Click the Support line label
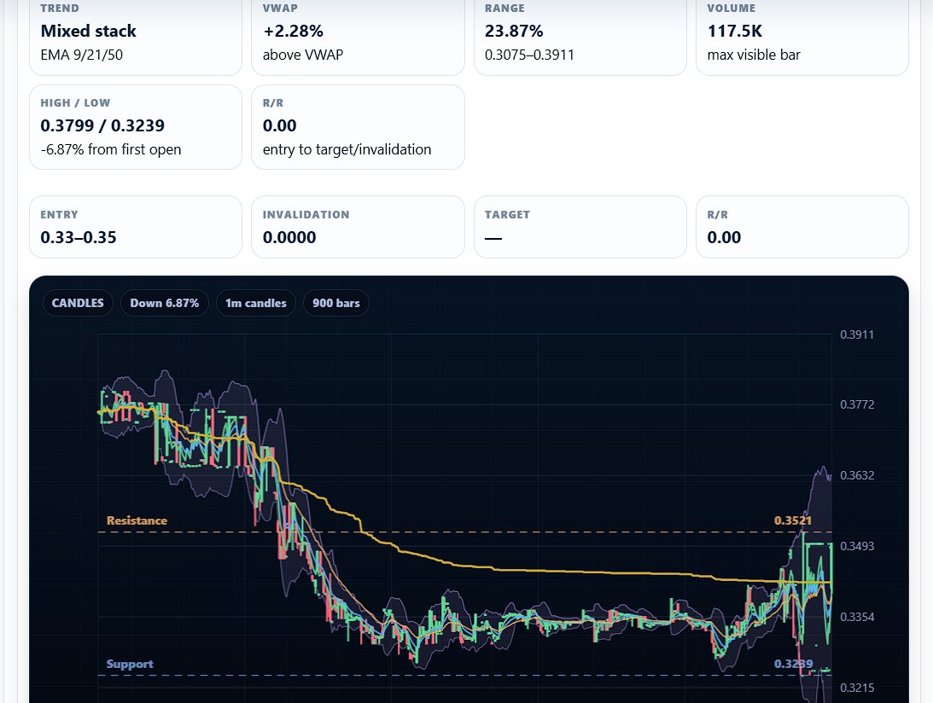 (x=130, y=664)
